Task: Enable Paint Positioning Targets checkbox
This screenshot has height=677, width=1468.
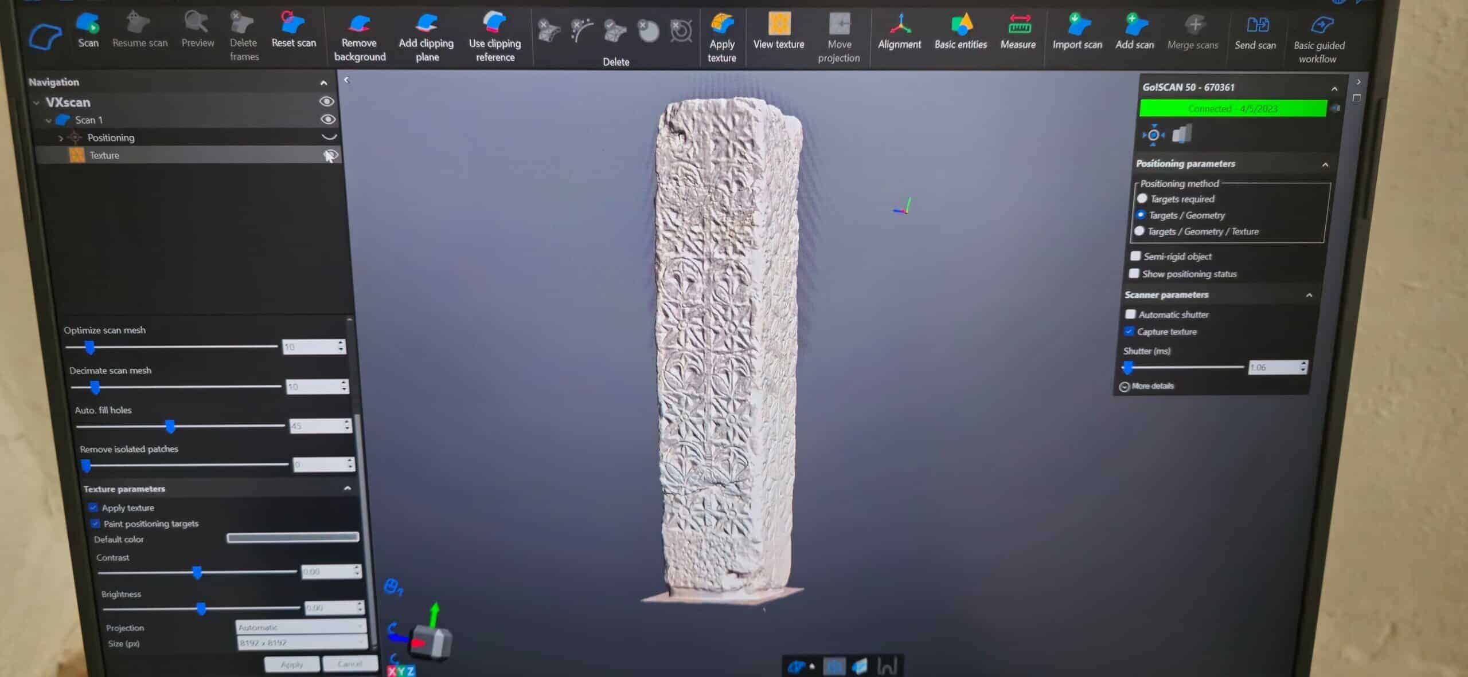Action: point(93,522)
